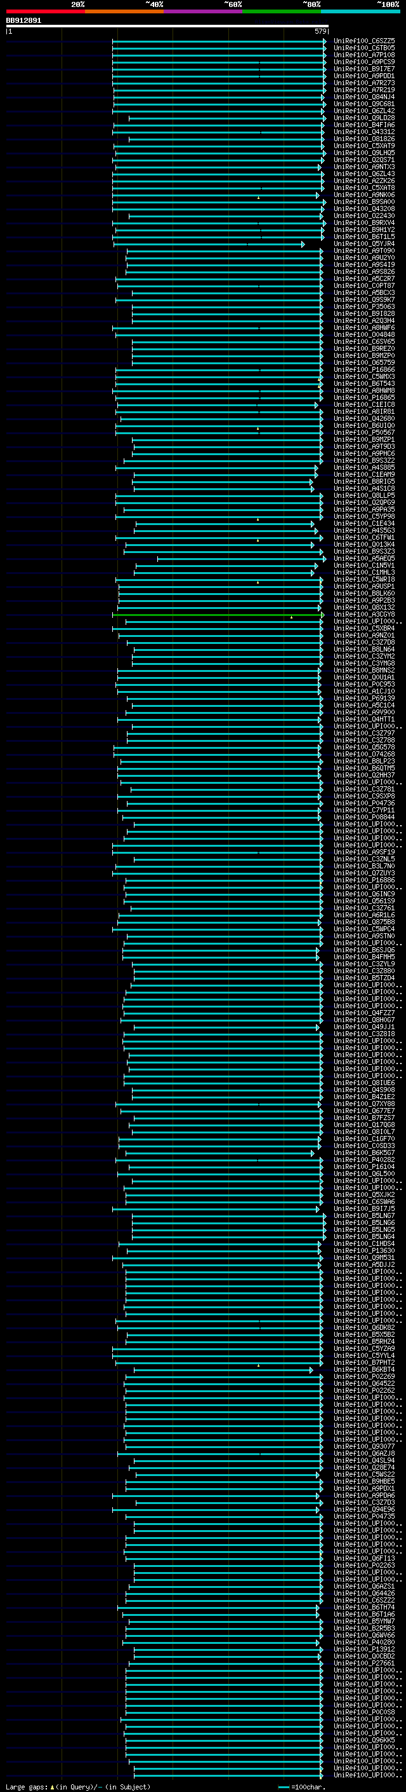
Task: Select hit label UniRef100_B8RIG5
Action: coord(364,481)
